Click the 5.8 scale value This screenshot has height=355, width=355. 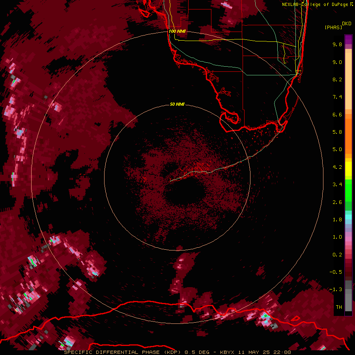[x=337, y=132]
